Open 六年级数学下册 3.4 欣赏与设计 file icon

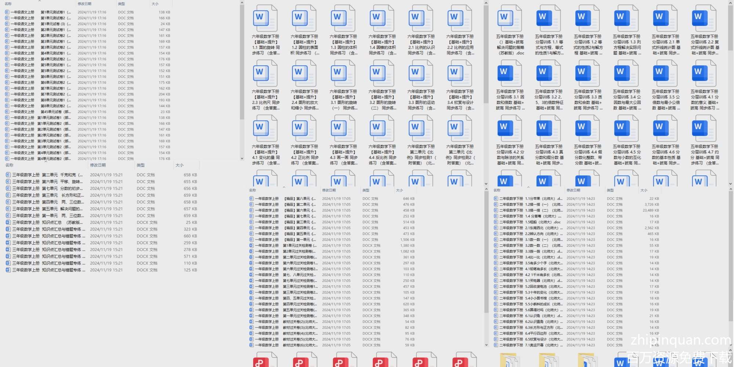click(460, 74)
